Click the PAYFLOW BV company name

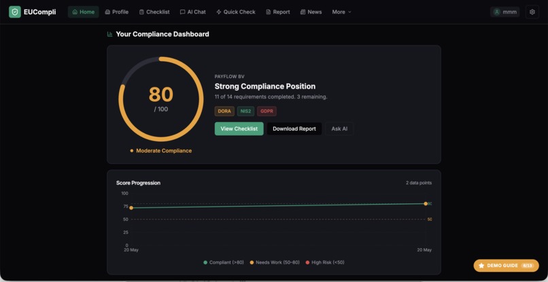230,77
